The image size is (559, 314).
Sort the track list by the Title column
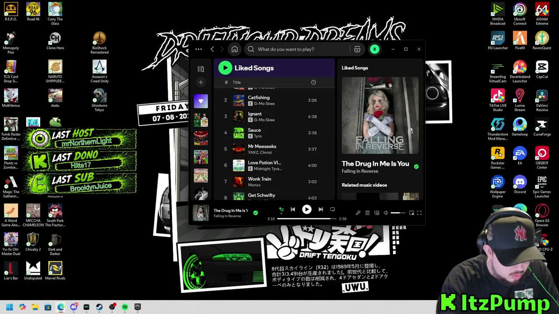pos(237,82)
